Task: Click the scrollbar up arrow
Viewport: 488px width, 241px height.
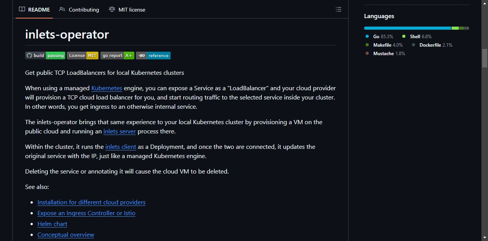Action: tap(485, 3)
